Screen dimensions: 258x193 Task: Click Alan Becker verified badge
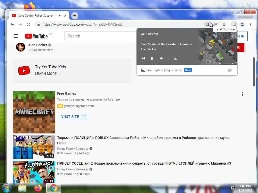coord(50,45)
